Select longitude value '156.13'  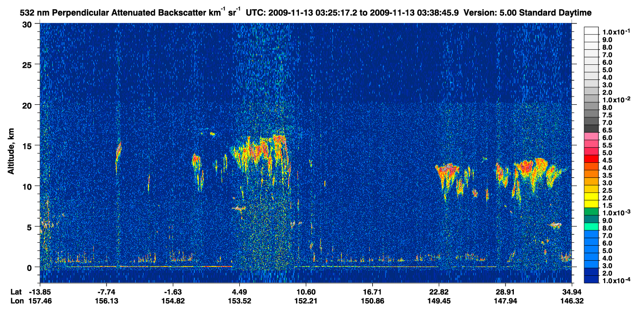[x=106, y=301]
